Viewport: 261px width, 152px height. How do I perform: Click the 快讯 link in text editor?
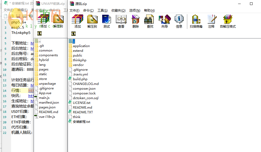[x=31, y=96]
